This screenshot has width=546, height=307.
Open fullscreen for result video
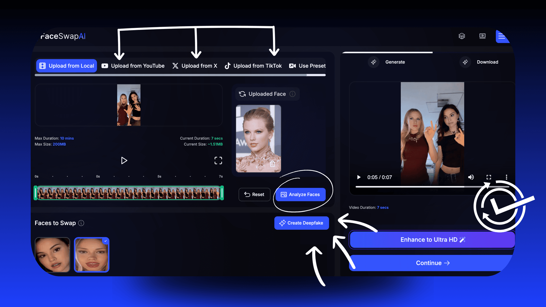(489, 177)
